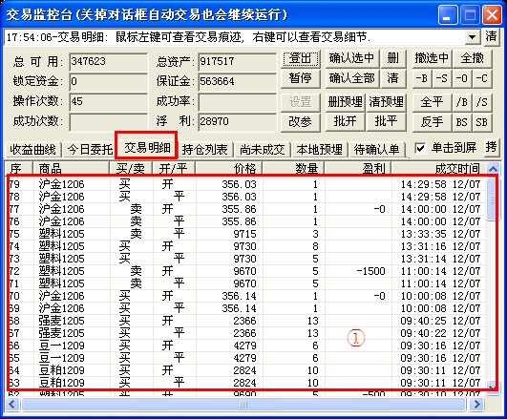Click the 总可用 value field
Screen dimensions: 507x419
[108, 61]
